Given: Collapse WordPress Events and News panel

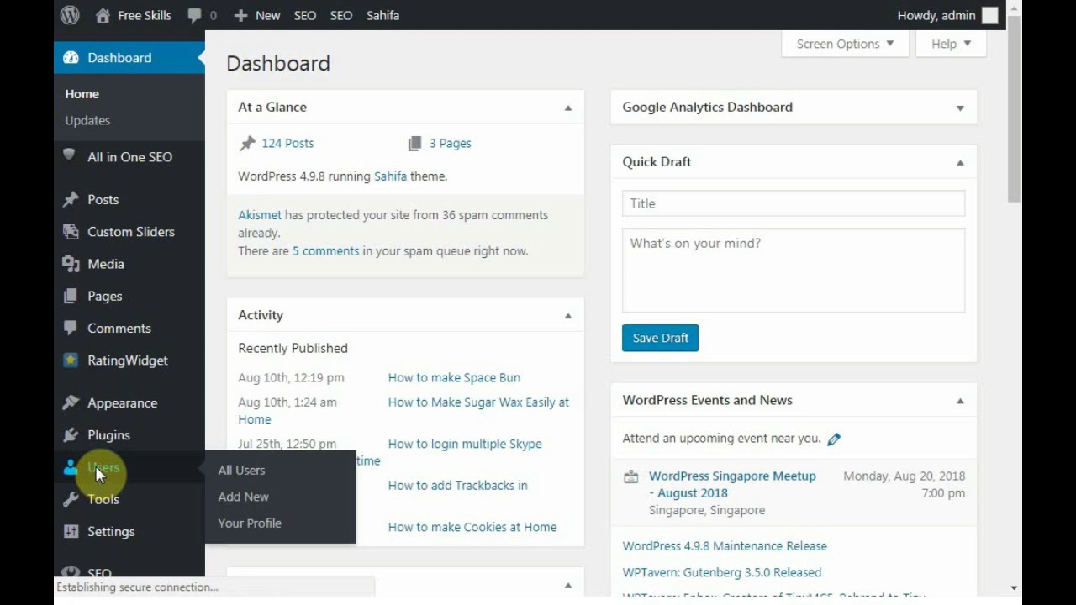Looking at the screenshot, I should click(x=960, y=401).
